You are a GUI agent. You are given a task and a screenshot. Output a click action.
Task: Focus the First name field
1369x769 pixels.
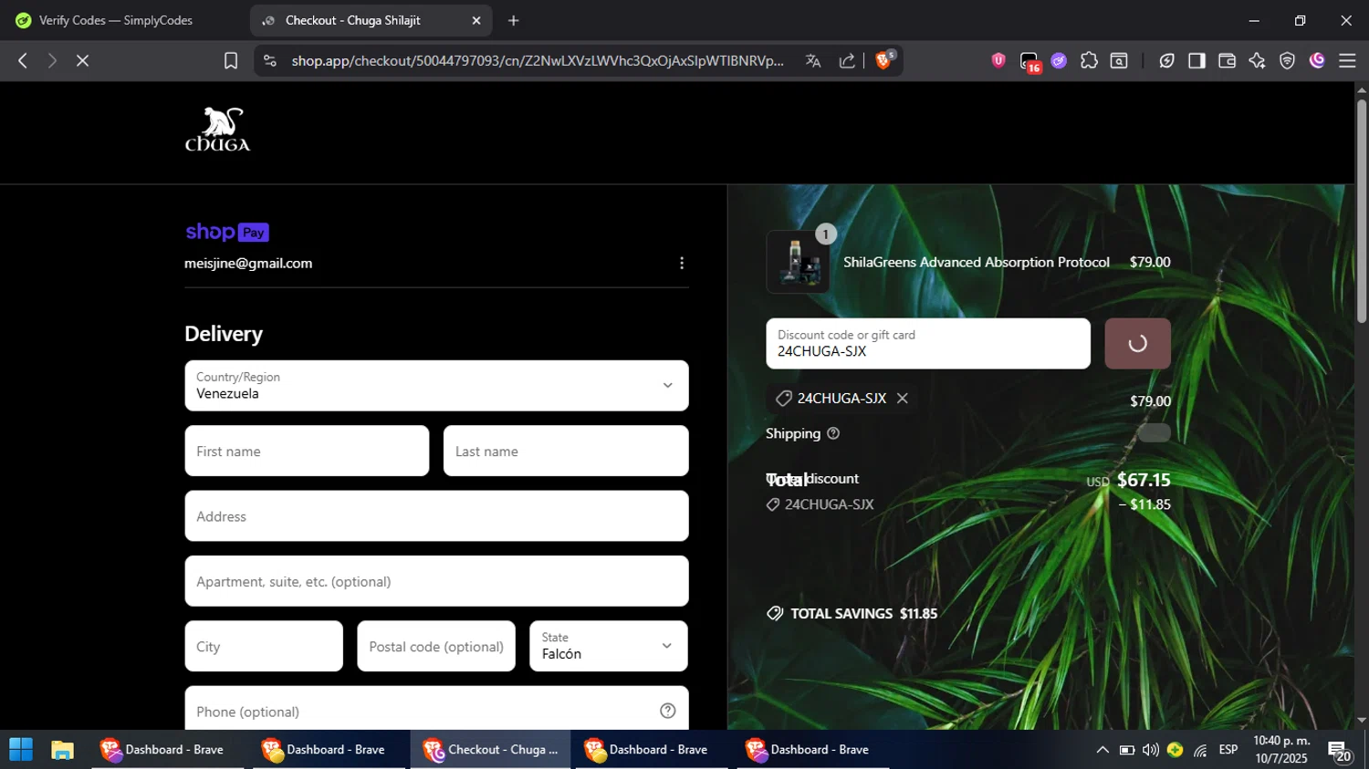point(307,451)
